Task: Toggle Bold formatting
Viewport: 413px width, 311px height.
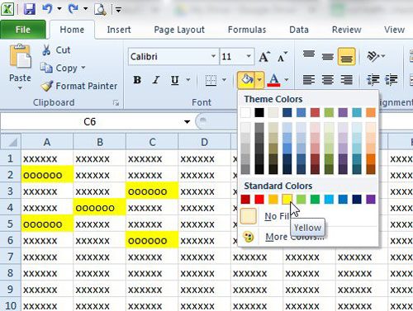Action: pyautogui.click(x=137, y=80)
